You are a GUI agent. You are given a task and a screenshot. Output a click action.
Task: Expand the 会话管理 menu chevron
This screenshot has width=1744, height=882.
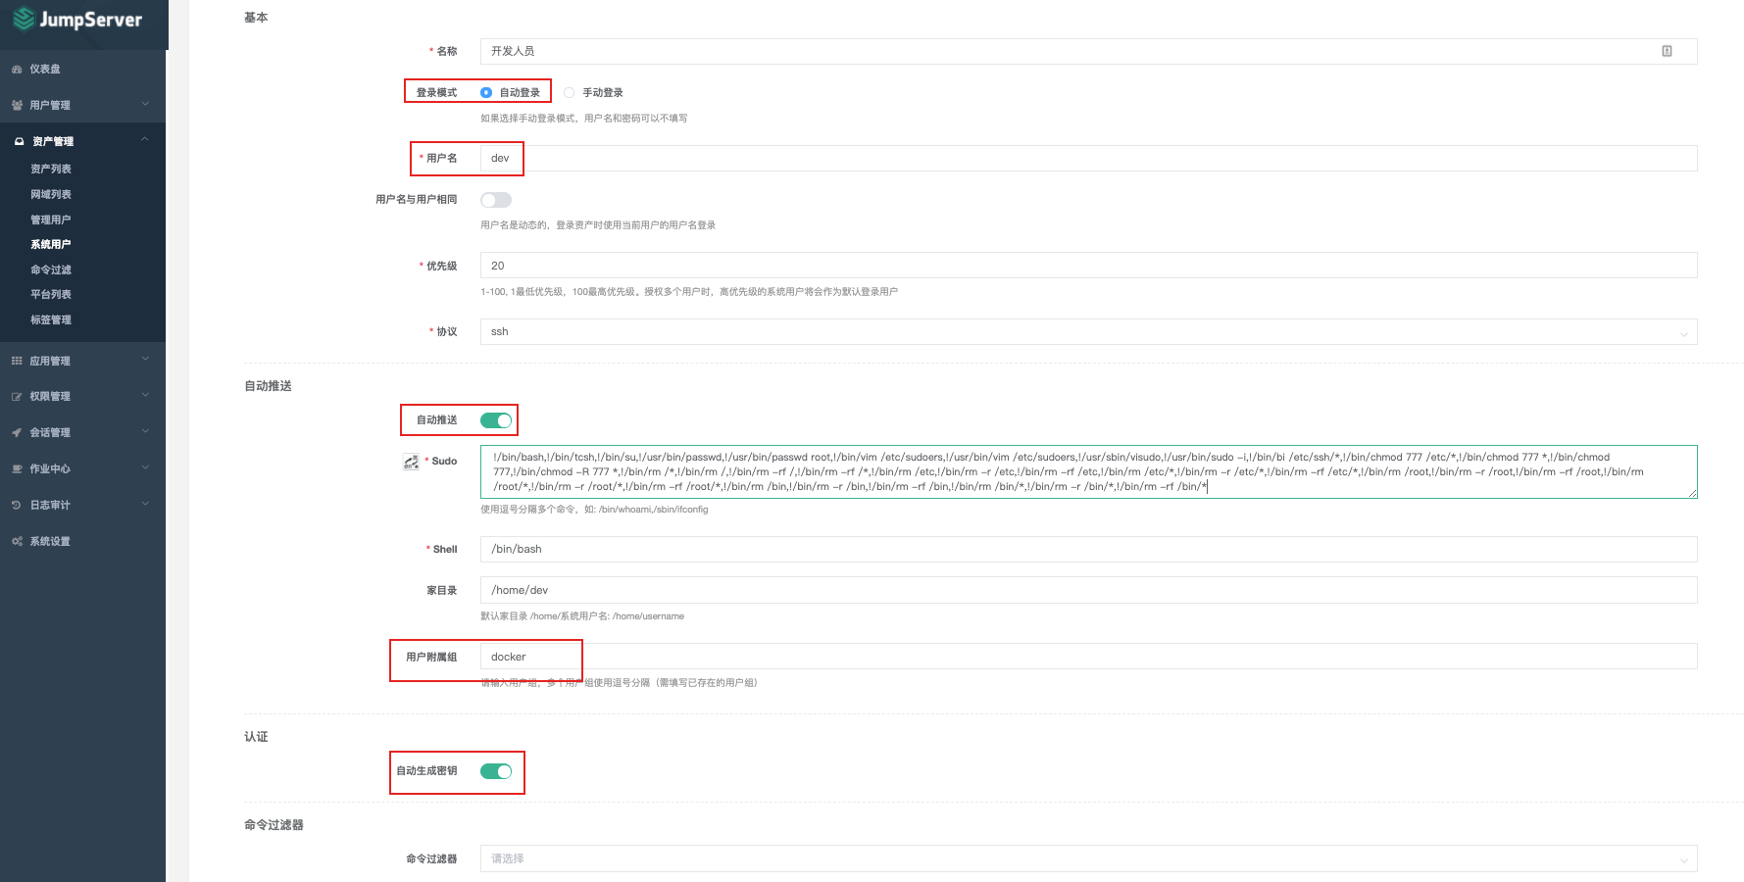pyautogui.click(x=145, y=431)
